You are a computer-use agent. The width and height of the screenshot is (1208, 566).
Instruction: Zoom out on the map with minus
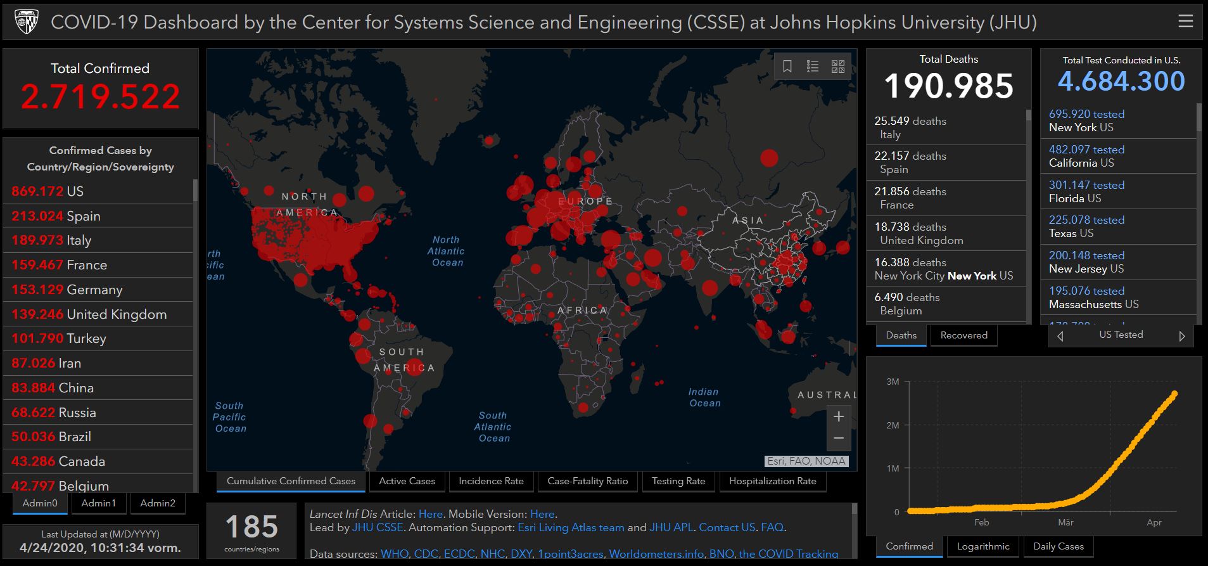tap(839, 438)
